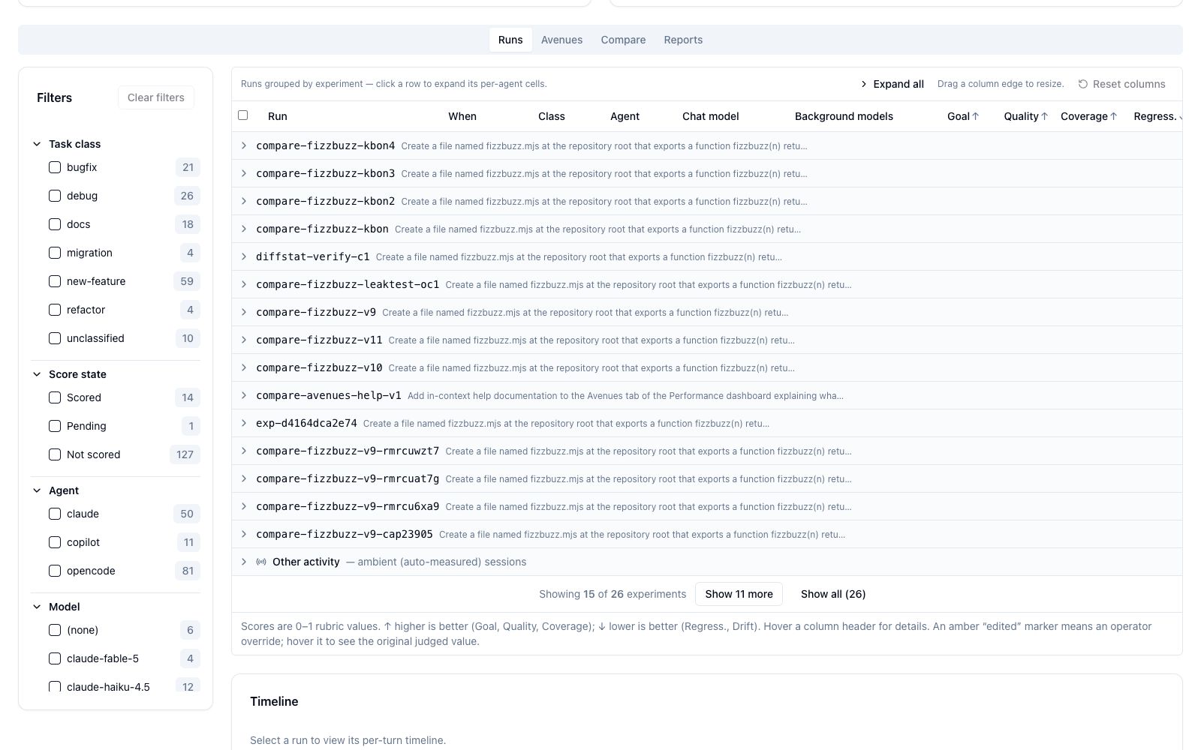Collapse the Task class filter section
This screenshot has width=1201, height=750.
point(37,144)
